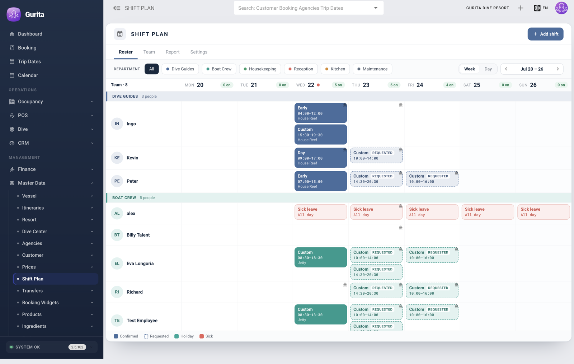Click Test Employee's TE avatar
The image size is (574, 364).
(117, 320)
